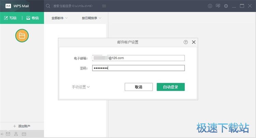Switch to the mail view icon
The image size is (256, 138).
8,134
